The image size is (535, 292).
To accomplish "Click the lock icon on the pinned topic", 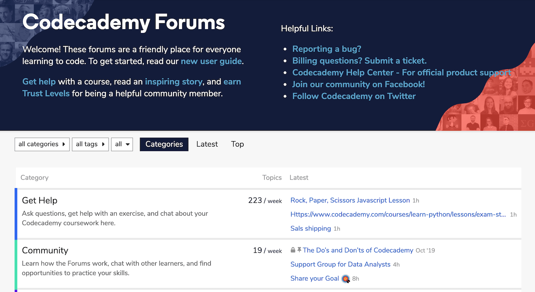I will tap(293, 250).
